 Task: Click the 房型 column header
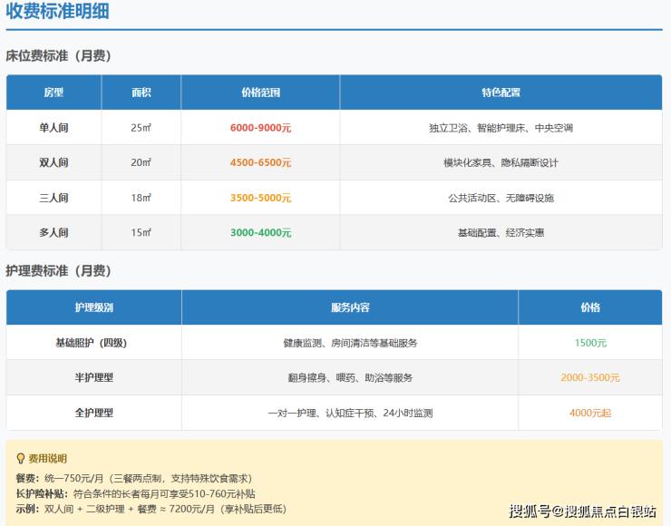53,93
